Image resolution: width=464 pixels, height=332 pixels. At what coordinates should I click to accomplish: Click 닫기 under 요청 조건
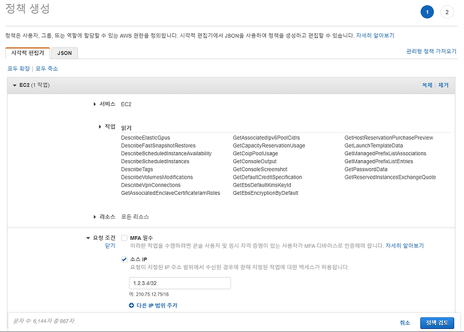110,245
